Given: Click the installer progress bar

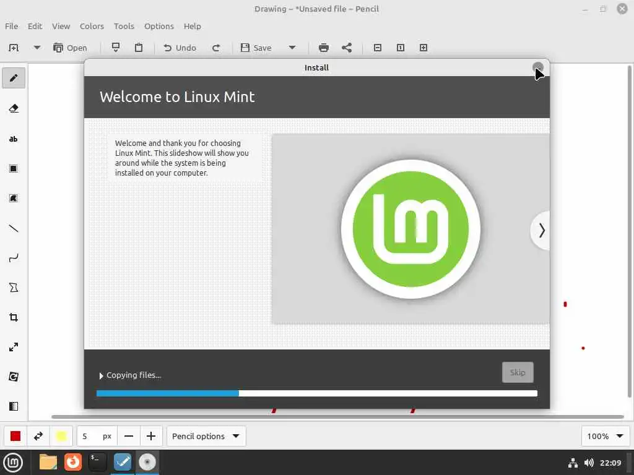Looking at the screenshot, I should coord(317,393).
